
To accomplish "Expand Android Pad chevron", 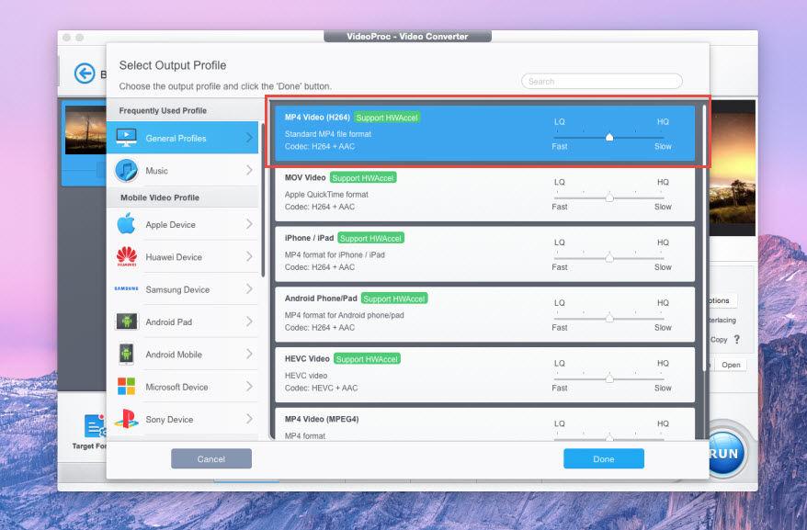I will click(249, 321).
